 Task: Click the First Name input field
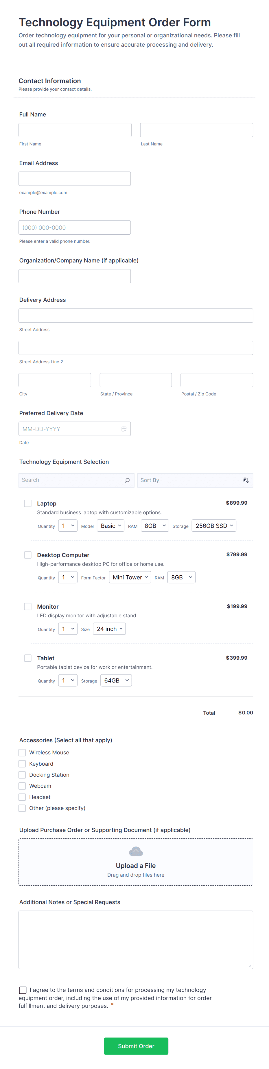pos(75,129)
